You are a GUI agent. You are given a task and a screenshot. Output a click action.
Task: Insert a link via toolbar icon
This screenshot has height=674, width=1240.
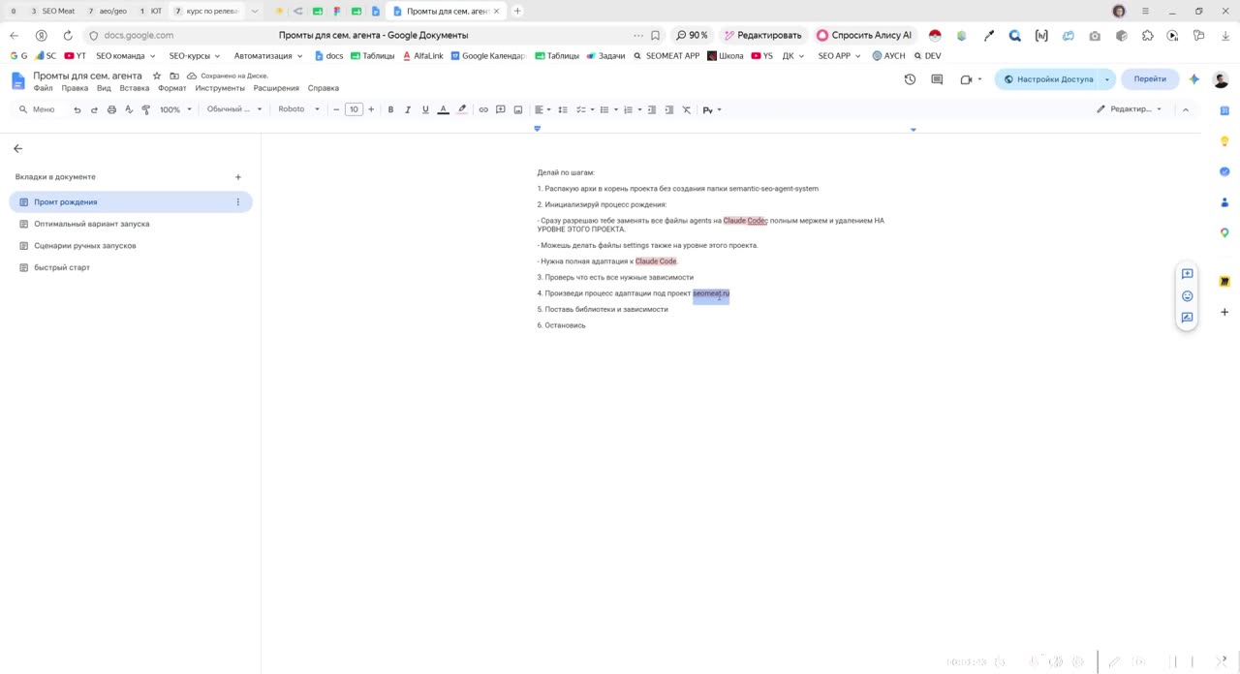tap(483, 109)
